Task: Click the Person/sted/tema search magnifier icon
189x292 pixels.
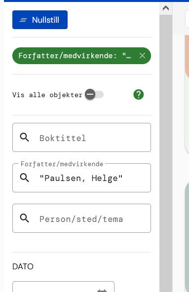Action: point(24,218)
